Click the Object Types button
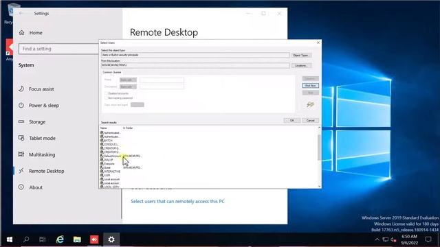440x247 pixels. pyautogui.click(x=301, y=55)
